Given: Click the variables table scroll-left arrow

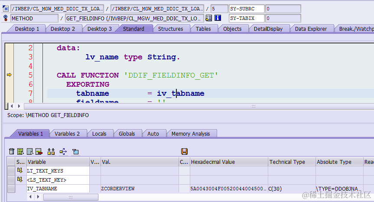Looking at the screenshot, I should (30, 197).
